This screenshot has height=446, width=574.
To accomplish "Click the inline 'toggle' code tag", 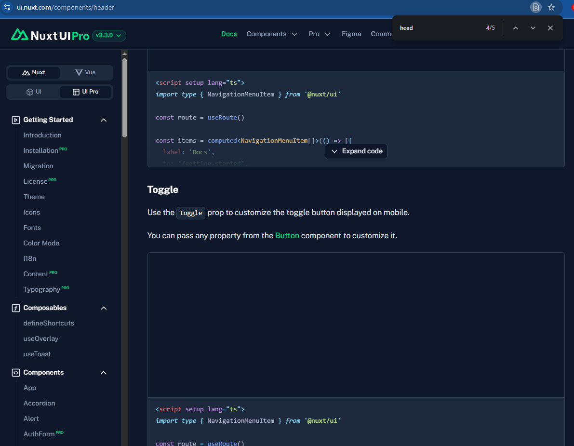I will pos(191,213).
